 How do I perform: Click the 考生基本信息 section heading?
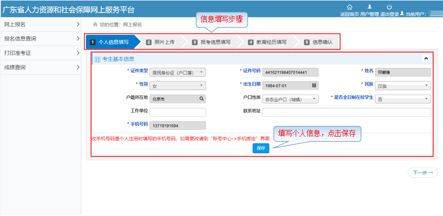(118, 59)
